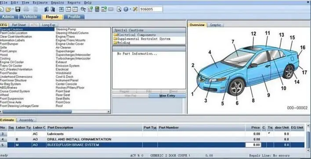Image resolution: width=311 pixels, height=159 pixels.
Task: Toggle the checkmark in the Lubricants row
Action: point(269,133)
